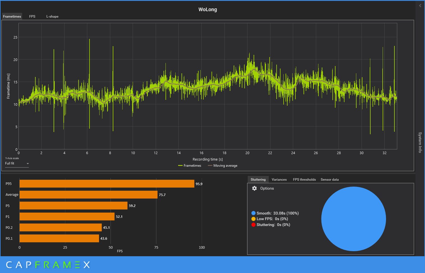425x273 pixels.
Task: Open the Options gear icon
Action: click(x=254, y=188)
